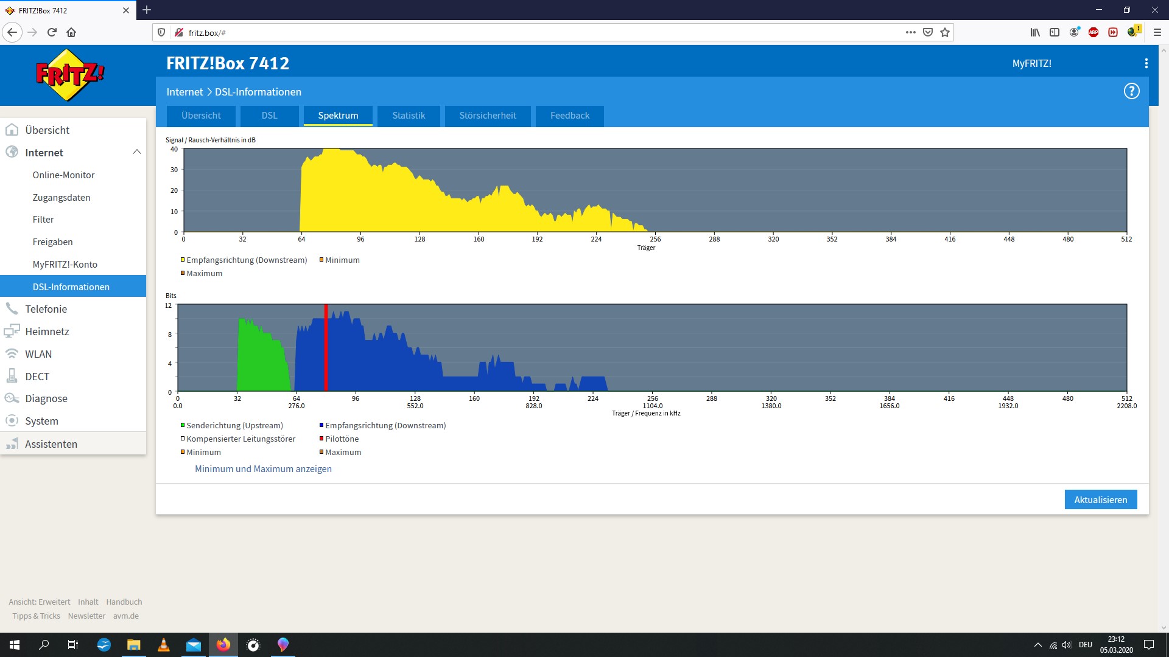Click the DECT sidebar icon
1169x657 pixels.
(13, 375)
